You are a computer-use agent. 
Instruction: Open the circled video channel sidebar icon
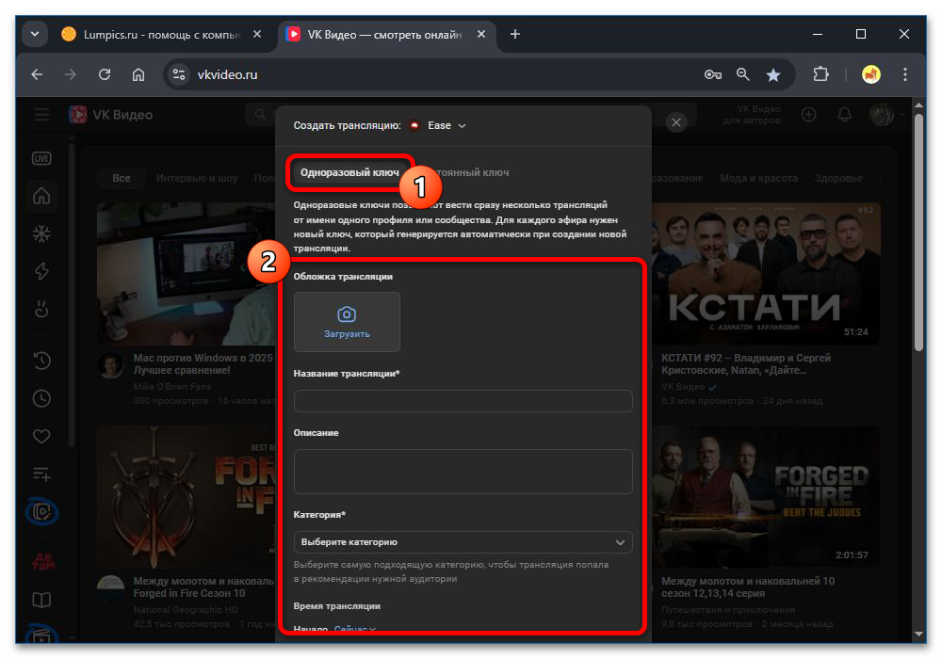pyautogui.click(x=41, y=512)
